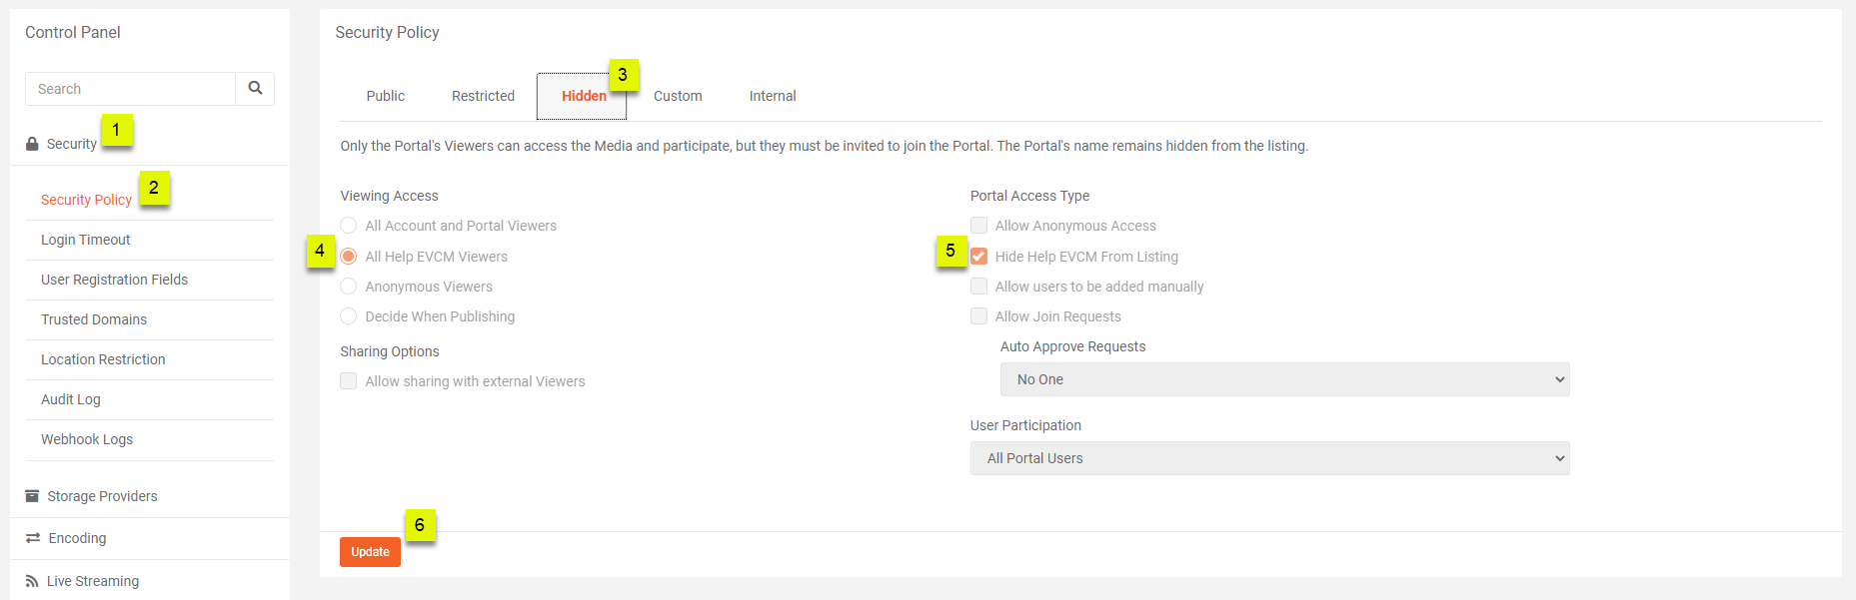Focus the Control Panel search field
Viewport: 1856px width, 600px height.
130,89
